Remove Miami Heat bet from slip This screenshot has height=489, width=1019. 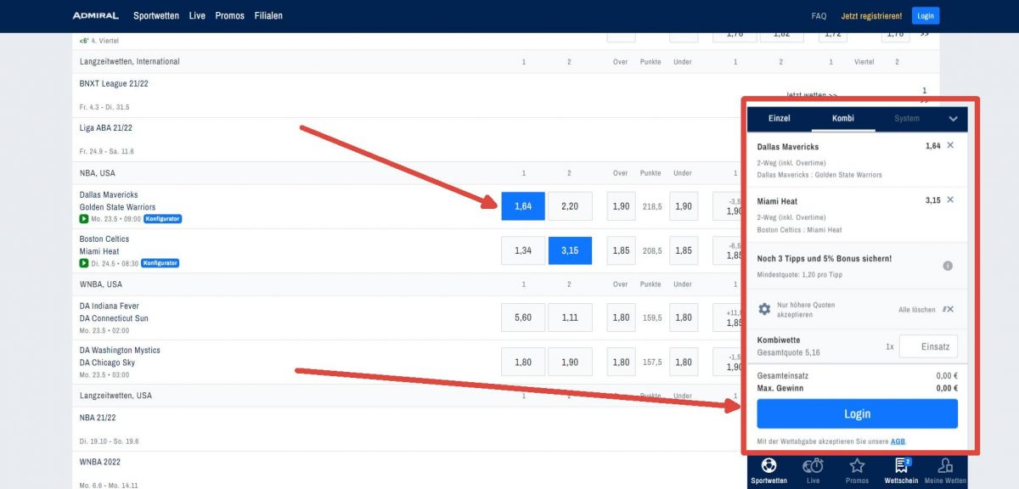pos(950,200)
